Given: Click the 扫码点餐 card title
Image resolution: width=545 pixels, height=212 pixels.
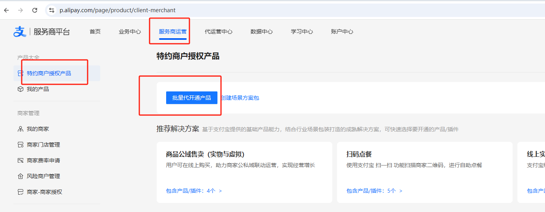Looking at the screenshot, I should pyautogui.click(x=359, y=154).
